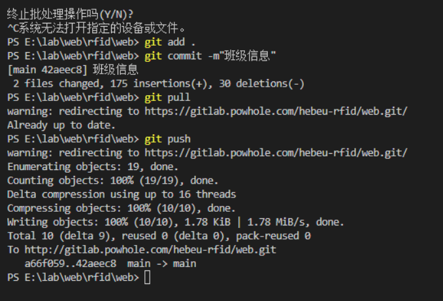The image size is (443, 301).
Task: Click the "Delta compression" line
Action: [122, 194]
